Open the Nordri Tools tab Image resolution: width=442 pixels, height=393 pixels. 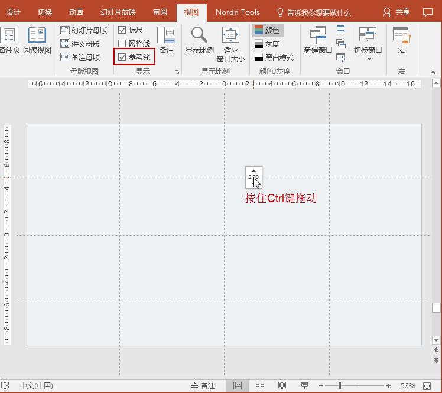coord(238,12)
